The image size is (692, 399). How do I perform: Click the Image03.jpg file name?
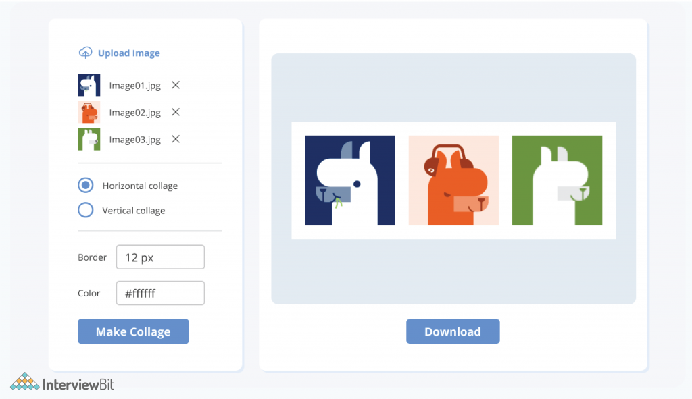pos(135,140)
